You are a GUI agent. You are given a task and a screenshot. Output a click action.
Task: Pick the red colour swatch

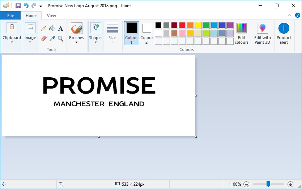point(182,25)
